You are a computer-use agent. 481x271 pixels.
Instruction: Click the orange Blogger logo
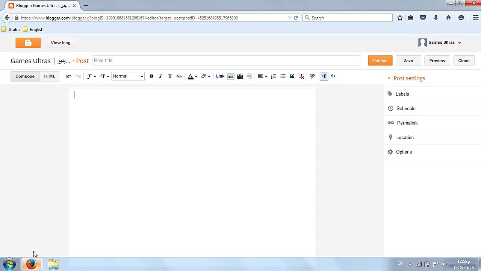[28, 43]
